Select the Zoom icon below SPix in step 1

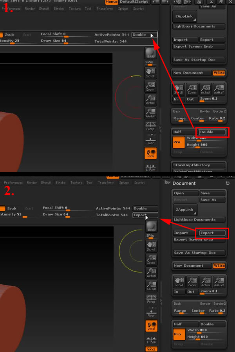pyautogui.click(x=150, y=86)
